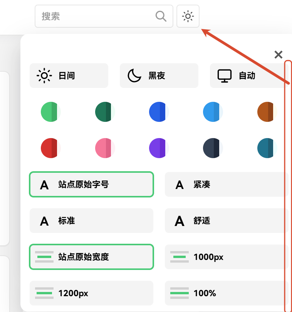Pick the dark navy theme color

click(x=213, y=148)
